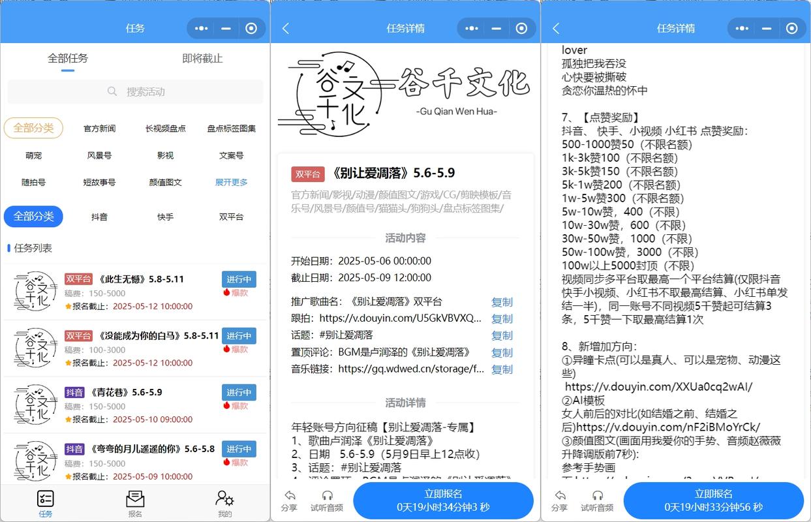
Task: Filter by 文案号 category
Action: pyautogui.click(x=232, y=155)
